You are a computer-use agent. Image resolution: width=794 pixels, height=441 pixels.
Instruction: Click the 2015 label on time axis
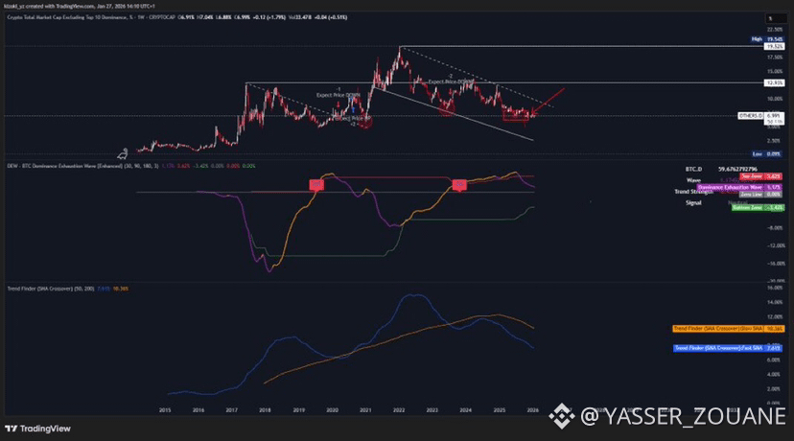pos(165,410)
